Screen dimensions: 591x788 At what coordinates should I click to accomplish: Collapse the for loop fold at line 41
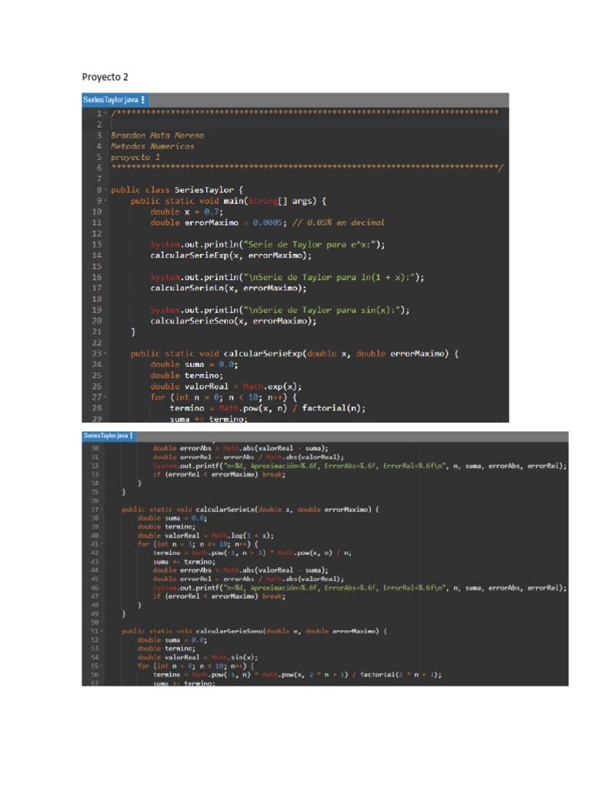[102, 544]
